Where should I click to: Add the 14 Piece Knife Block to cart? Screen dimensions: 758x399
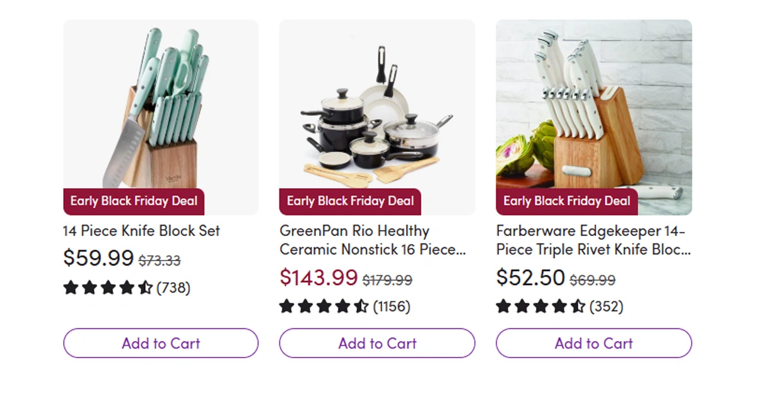[x=161, y=344]
